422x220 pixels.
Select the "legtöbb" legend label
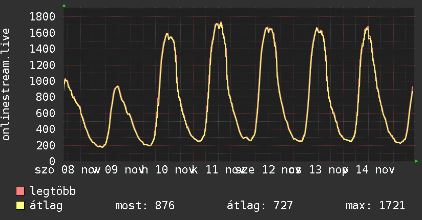[x=53, y=191]
